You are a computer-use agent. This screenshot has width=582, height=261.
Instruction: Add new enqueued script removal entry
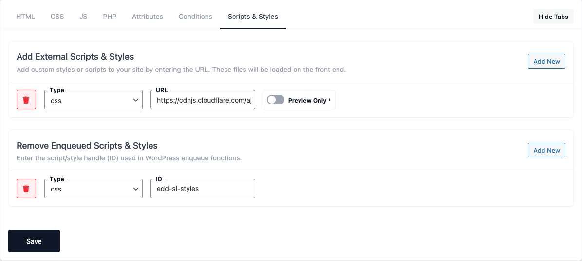(546, 150)
